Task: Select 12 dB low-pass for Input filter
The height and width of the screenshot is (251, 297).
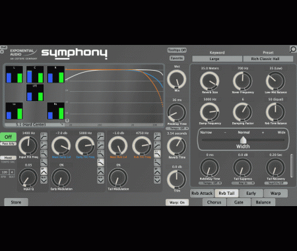Action: coord(44,154)
